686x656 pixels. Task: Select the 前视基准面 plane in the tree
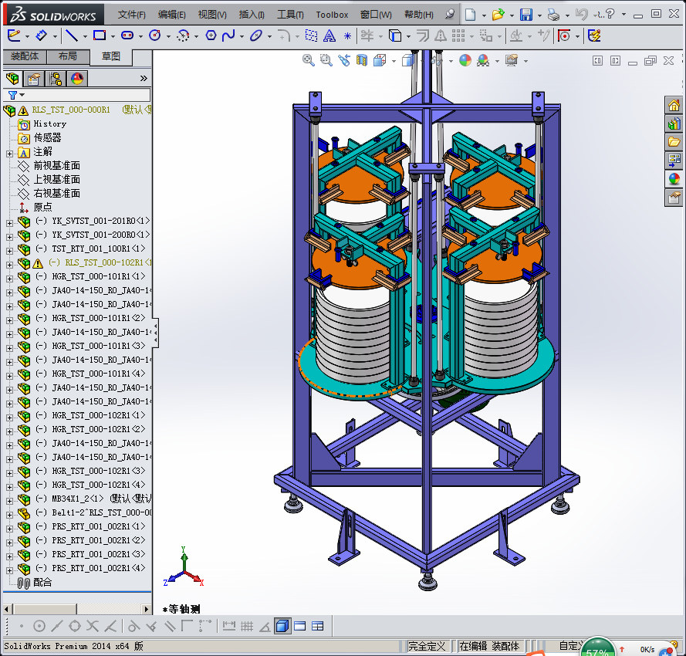(x=56, y=166)
